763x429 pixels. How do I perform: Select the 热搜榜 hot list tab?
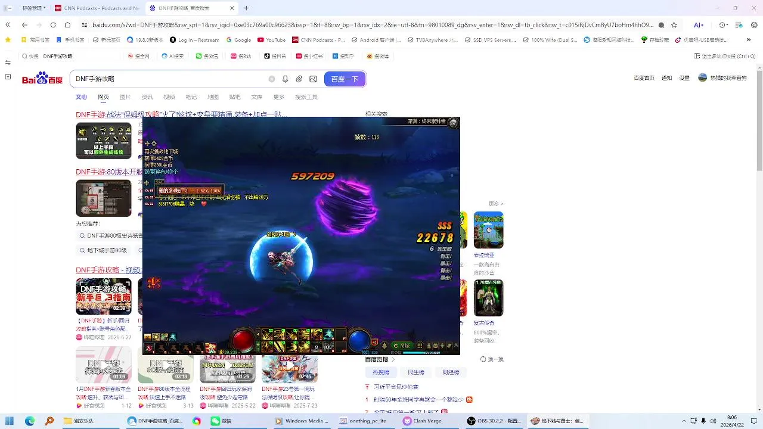(381, 372)
